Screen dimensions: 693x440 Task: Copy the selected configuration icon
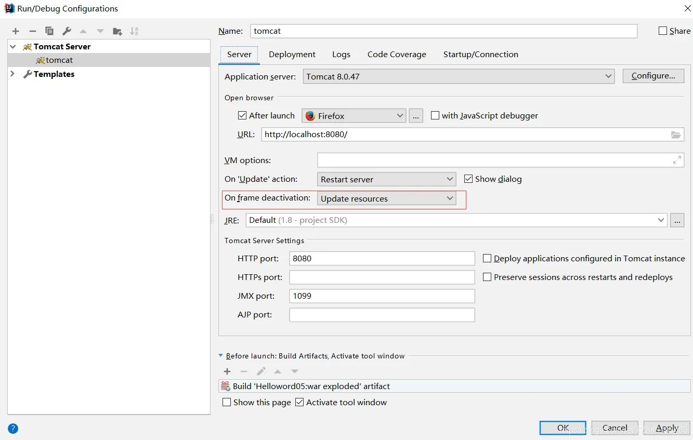[49, 31]
